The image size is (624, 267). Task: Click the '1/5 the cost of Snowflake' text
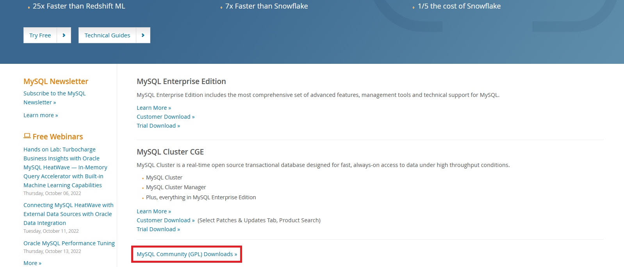point(459,6)
